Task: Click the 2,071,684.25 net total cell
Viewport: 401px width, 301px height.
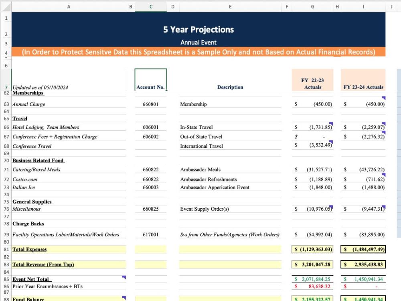Action: click(x=312, y=279)
